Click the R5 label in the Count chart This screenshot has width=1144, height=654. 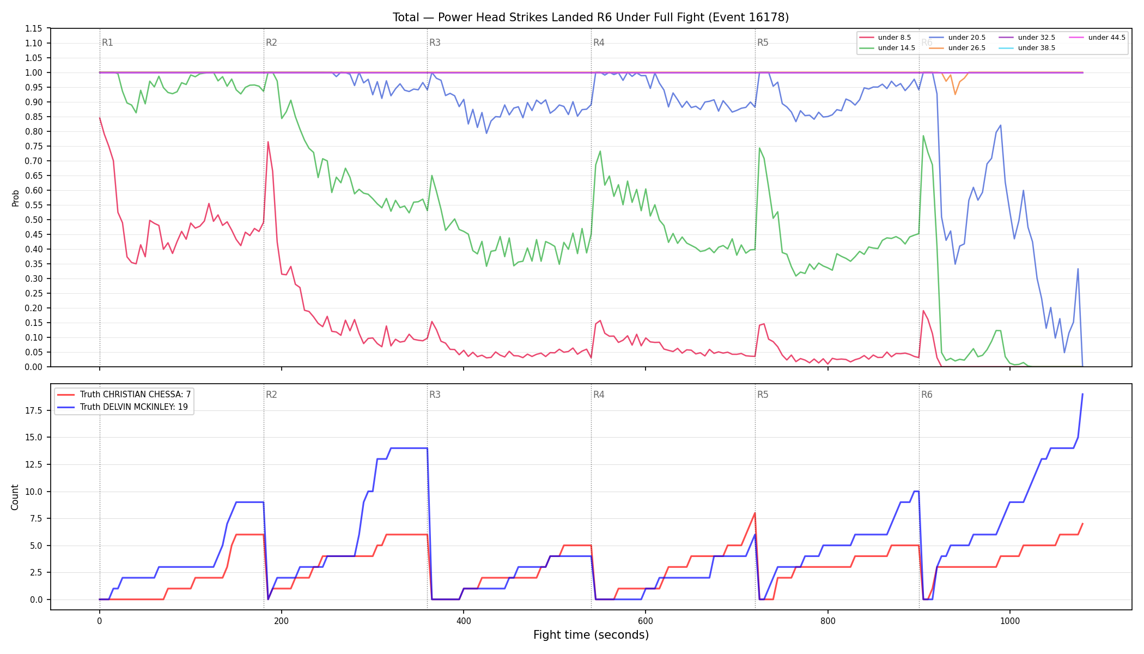click(x=763, y=395)
